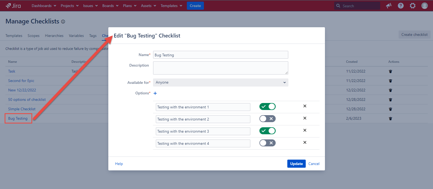
Task: Enable the environment 2 toggle
Action: [267, 119]
